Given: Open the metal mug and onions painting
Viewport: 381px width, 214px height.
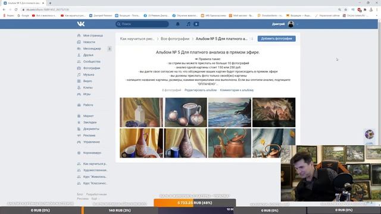Looking at the screenshot, I should [x=186, y=112].
